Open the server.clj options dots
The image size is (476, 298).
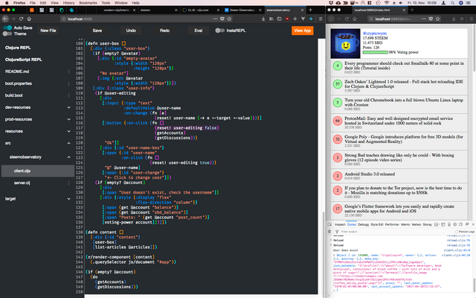[68, 183]
